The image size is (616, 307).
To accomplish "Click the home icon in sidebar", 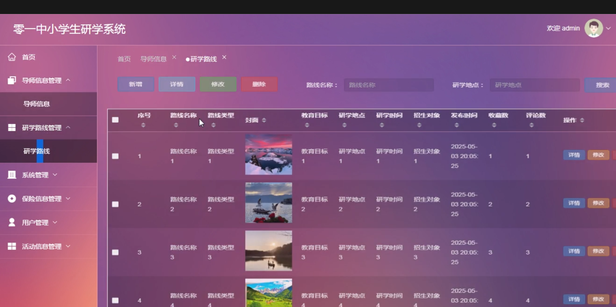I will tap(12, 57).
